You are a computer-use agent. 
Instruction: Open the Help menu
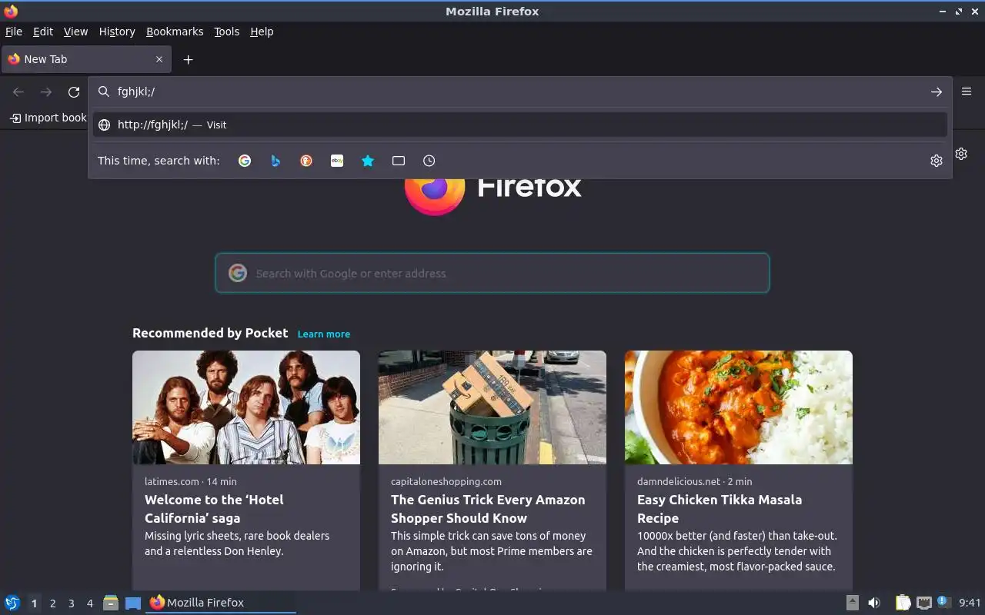click(x=262, y=32)
